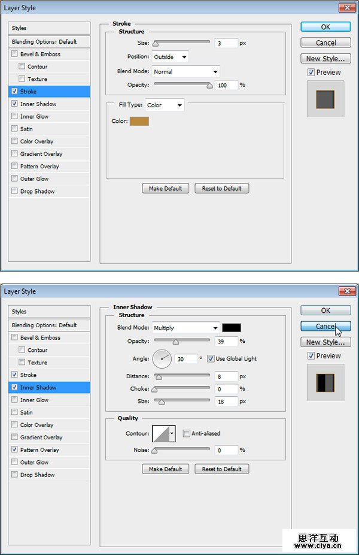This screenshot has width=359, height=555.
Task: Enable the Anti-aliased checkbox
Action: click(187, 433)
